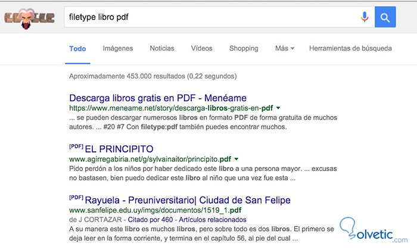Click the 'de J CORTAZAR' author text

[95, 220]
